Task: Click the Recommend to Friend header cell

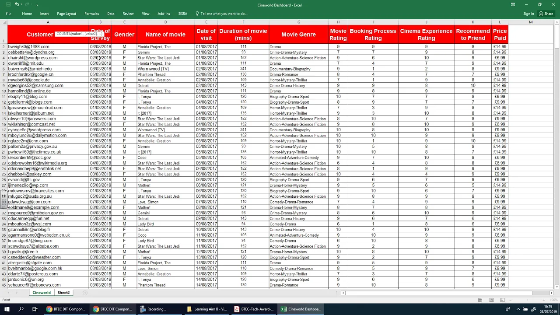Action: tap(472, 34)
